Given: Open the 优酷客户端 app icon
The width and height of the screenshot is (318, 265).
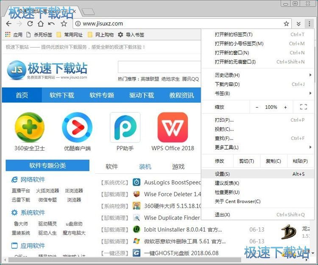Looking at the screenshot, I should pyautogui.click(x=77, y=127).
